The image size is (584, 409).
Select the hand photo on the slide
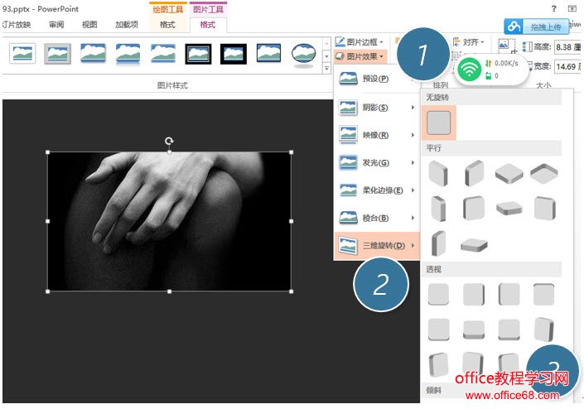tap(170, 222)
